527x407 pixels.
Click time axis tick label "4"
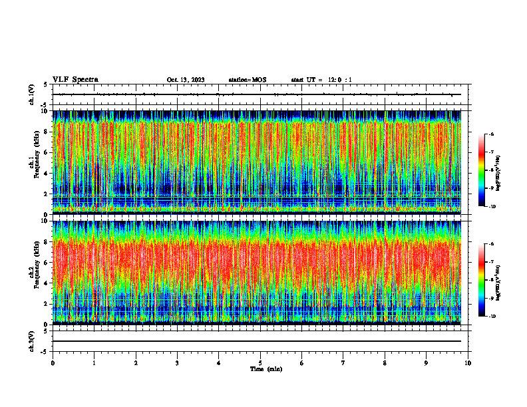point(219,363)
